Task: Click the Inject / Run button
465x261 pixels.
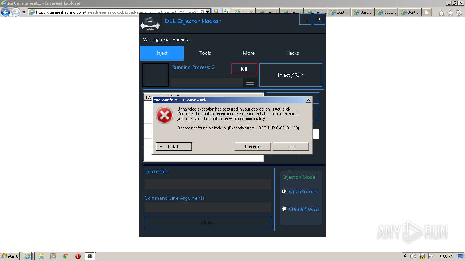Action: point(291,75)
